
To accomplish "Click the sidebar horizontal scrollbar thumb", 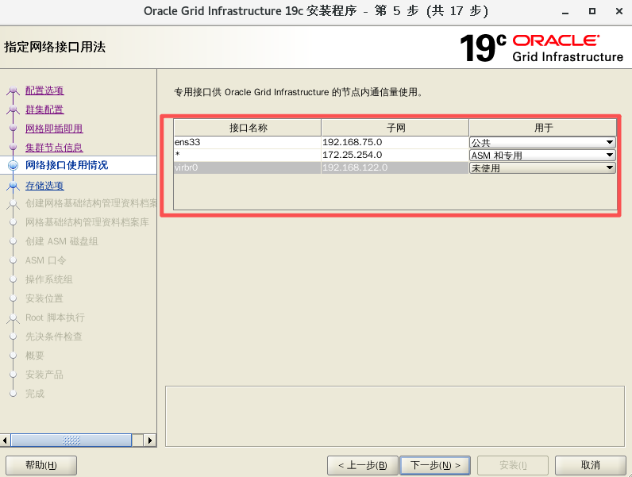I will coord(71,440).
